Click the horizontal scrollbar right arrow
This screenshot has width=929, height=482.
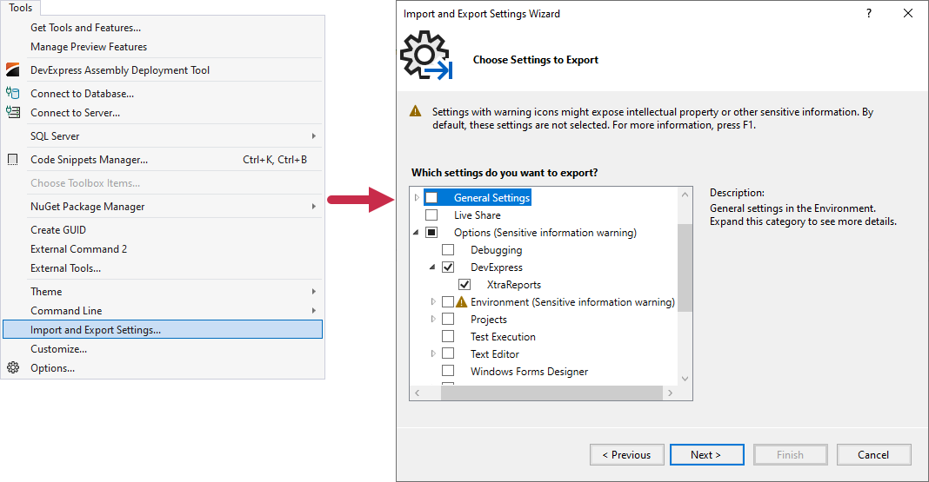pos(670,393)
